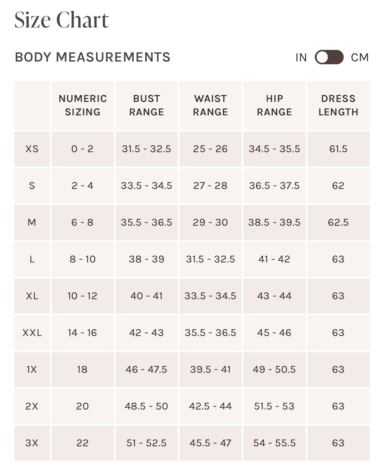The width and height of the screenshot is (384, 469).
Task: Click the waist range 42.5 - 44 cell
Action: (211, 406)
